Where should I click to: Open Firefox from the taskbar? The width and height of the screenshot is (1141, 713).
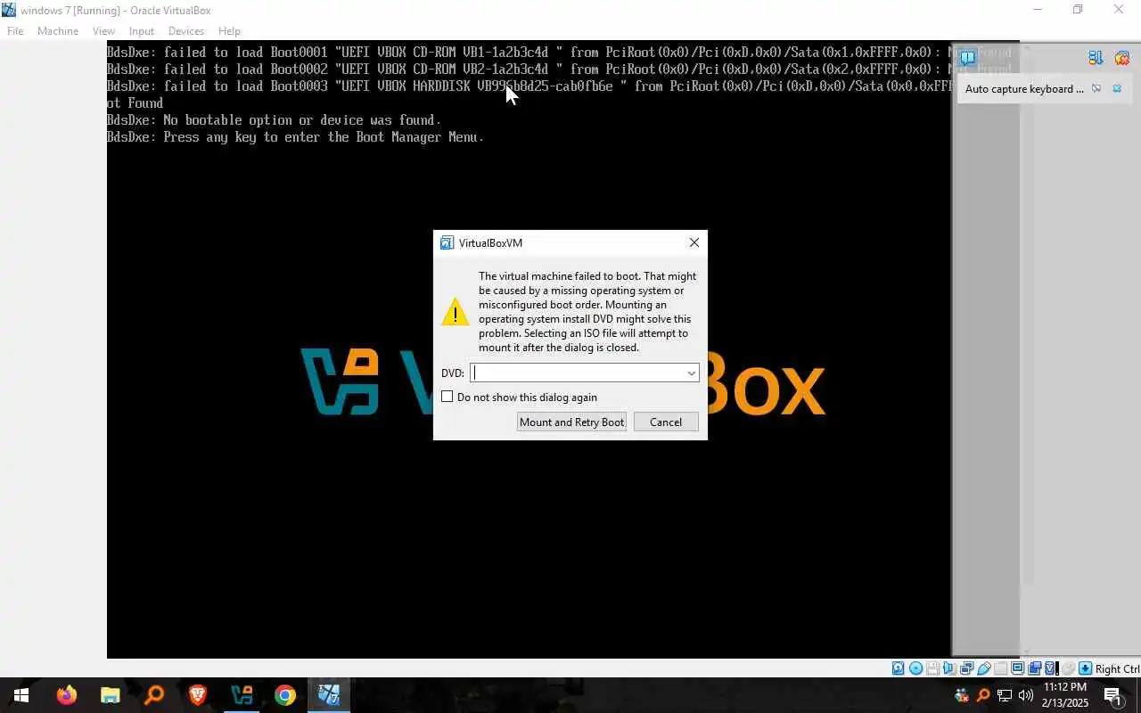point(67,695)
